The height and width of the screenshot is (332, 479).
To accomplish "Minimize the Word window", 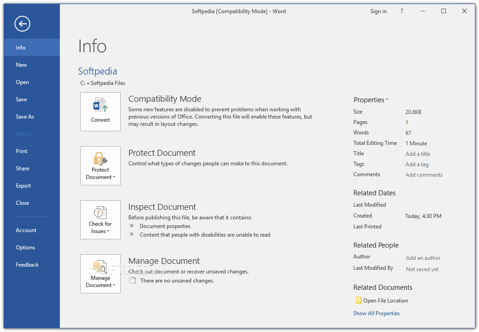I will tap(423, 11).
